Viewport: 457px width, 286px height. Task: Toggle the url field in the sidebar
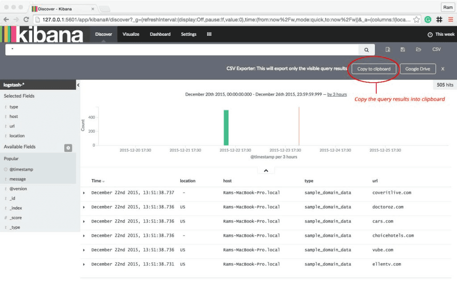tap(12, 126)
